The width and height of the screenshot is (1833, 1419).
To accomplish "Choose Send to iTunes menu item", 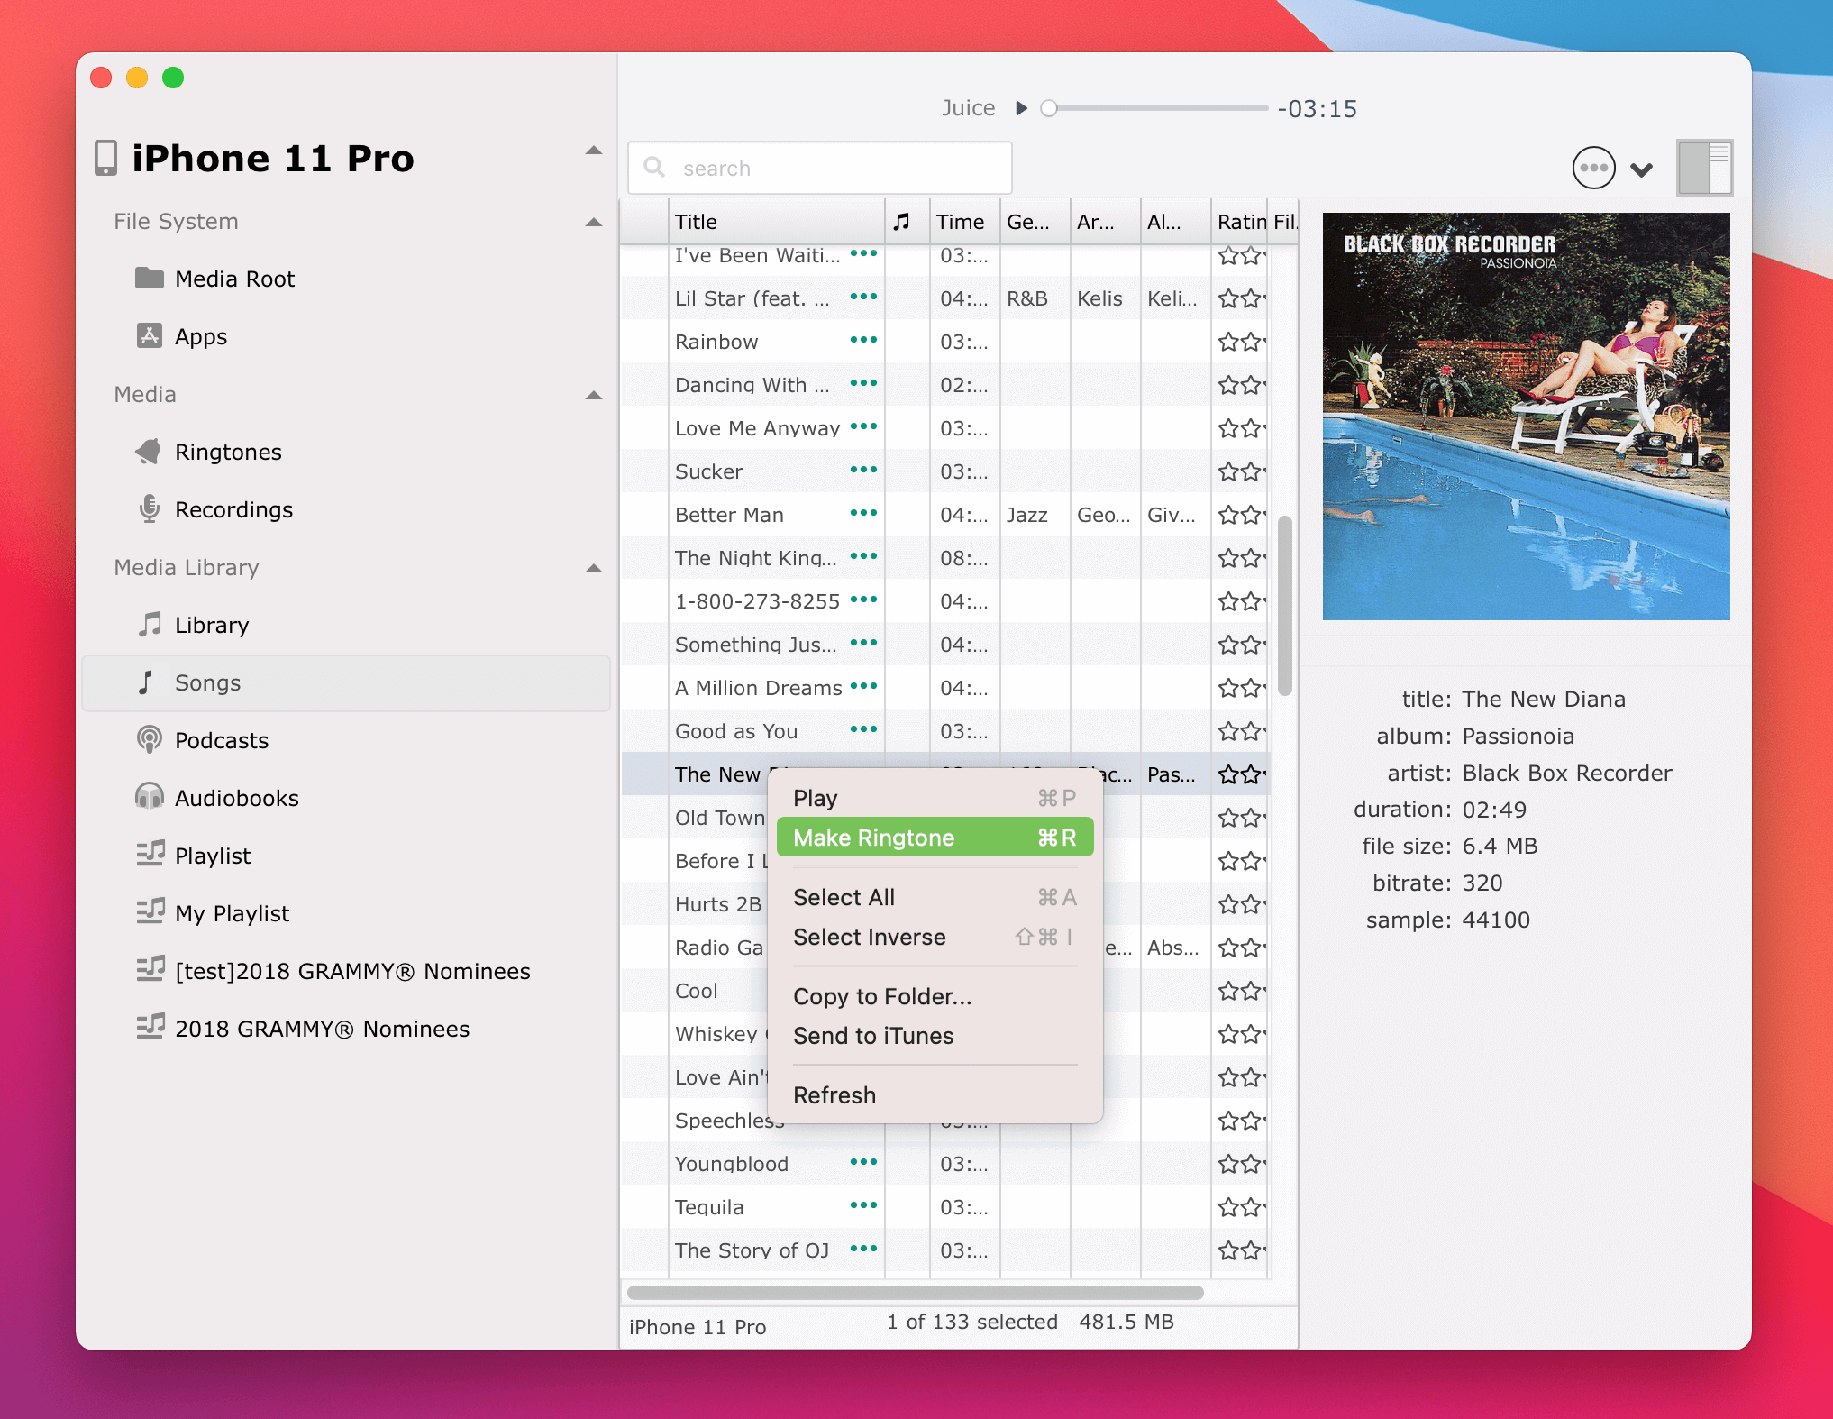I will (x=935, y=1036).
